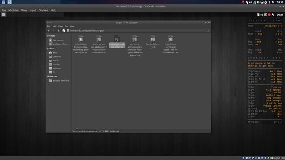Select install-latest-kernel script file icon

point(171,39)
